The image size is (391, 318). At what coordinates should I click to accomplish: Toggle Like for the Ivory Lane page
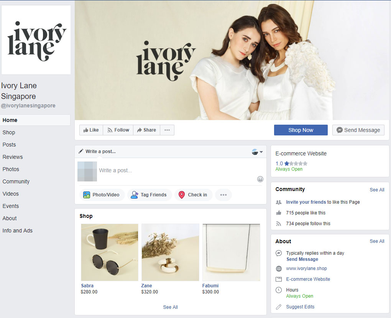tap(91, 130)
